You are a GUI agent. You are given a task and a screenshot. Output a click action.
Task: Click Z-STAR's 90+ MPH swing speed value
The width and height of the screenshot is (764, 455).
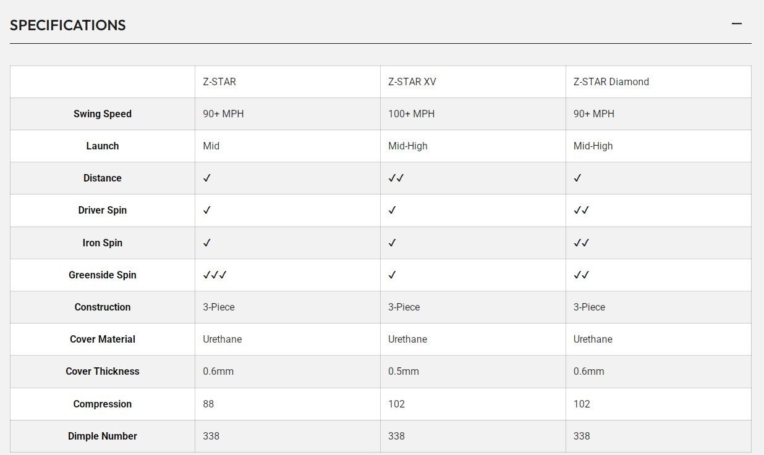pos(223,114)
